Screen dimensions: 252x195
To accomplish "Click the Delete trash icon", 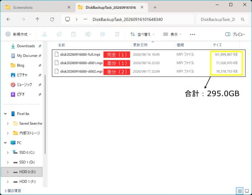I will pos(117,34).
